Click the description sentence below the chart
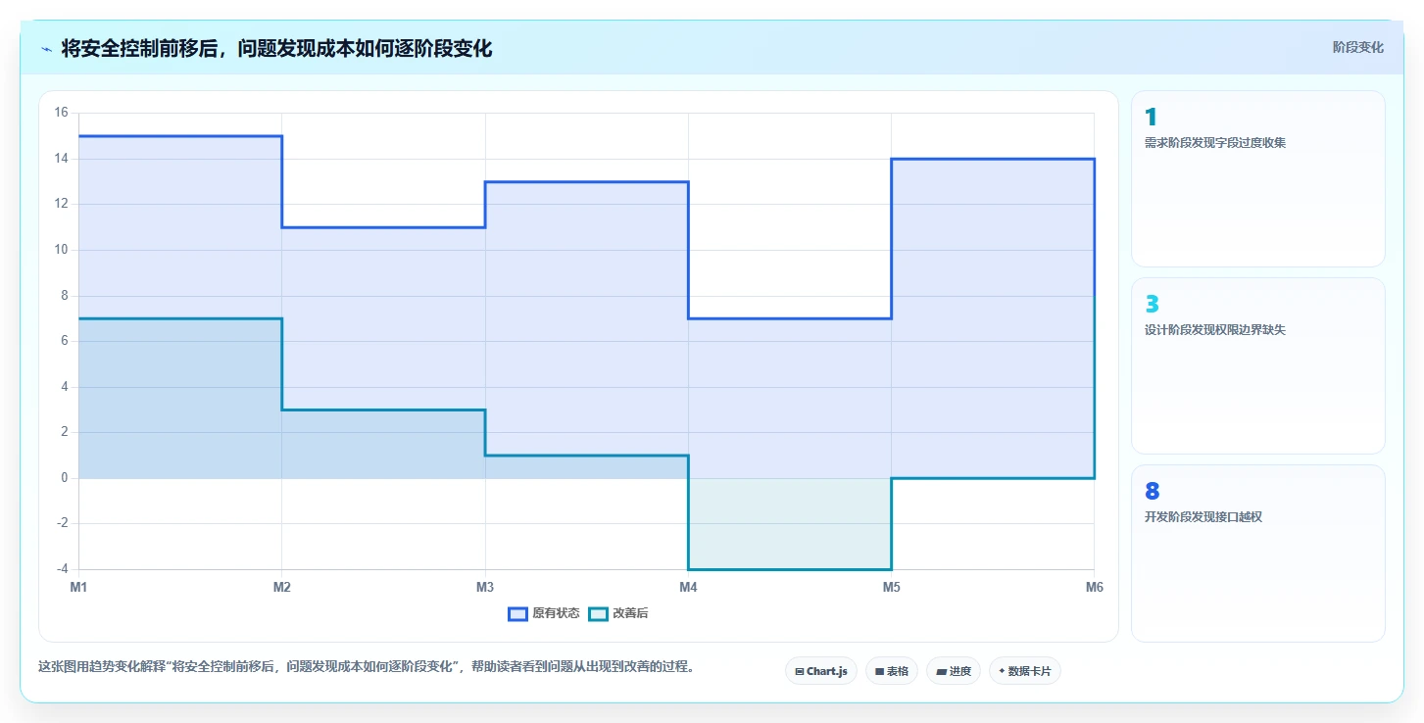The image size is (1424, 723). coord(367,666)
